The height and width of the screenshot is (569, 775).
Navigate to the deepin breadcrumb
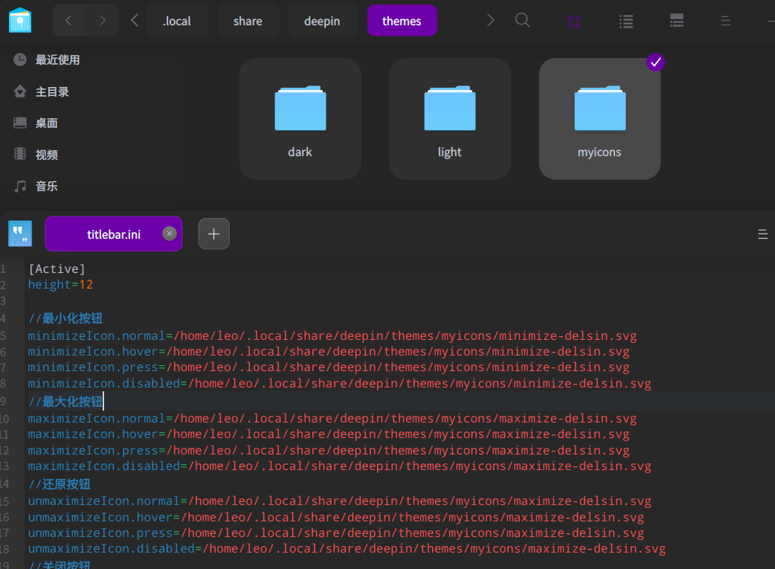tap(322, 21)
